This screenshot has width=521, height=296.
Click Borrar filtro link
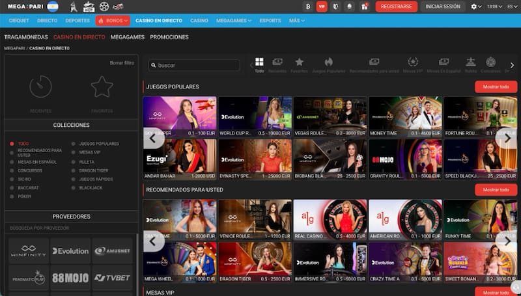pos(122,62)
